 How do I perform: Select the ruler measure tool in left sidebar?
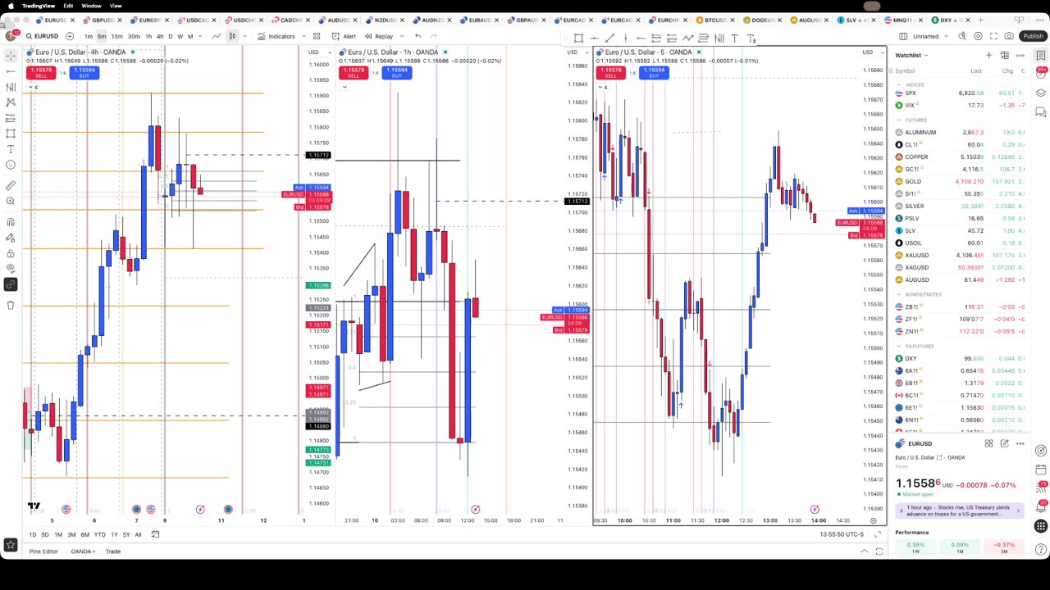pos(11,185)
